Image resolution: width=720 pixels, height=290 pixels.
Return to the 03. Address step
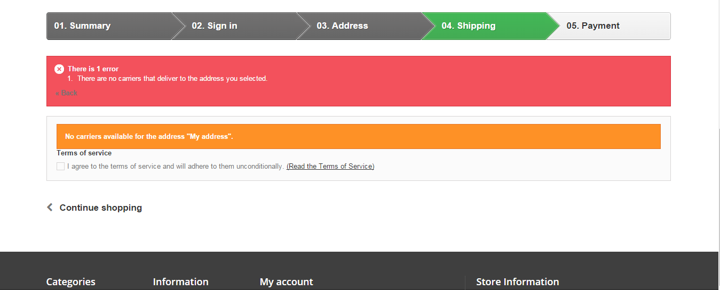(x=342, y=26)
